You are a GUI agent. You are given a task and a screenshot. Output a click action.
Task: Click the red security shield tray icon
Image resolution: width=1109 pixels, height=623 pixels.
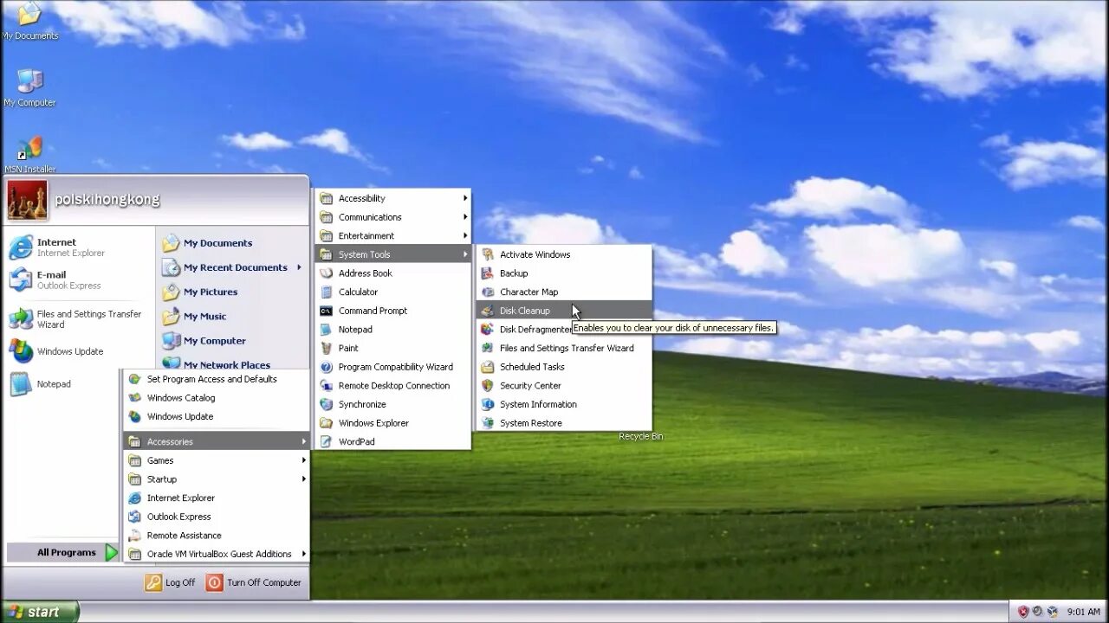pyautogui.click(x=1023, y=612)
